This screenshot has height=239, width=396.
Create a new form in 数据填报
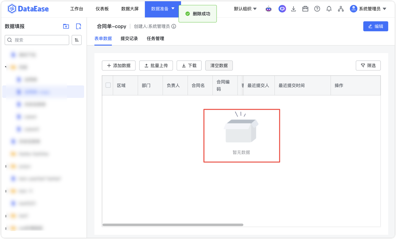pos(79,26)
